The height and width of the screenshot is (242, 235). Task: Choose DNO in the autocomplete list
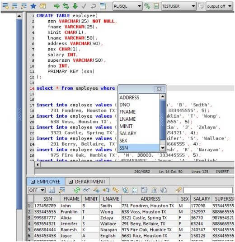point(139,105)
